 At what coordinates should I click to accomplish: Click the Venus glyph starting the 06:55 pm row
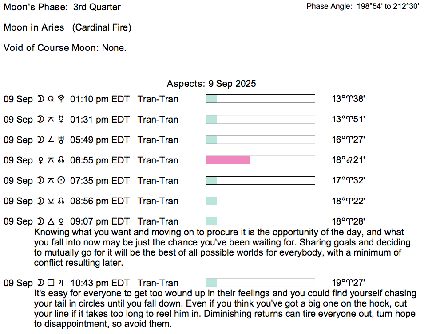pos(40,160)
